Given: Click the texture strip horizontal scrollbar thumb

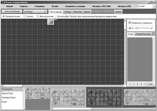Looking at the screenshot, I should pos(72,109).
